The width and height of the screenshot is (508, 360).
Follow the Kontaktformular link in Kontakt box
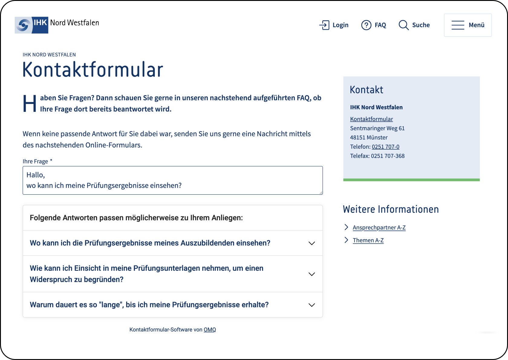click(x=371, y=119)
